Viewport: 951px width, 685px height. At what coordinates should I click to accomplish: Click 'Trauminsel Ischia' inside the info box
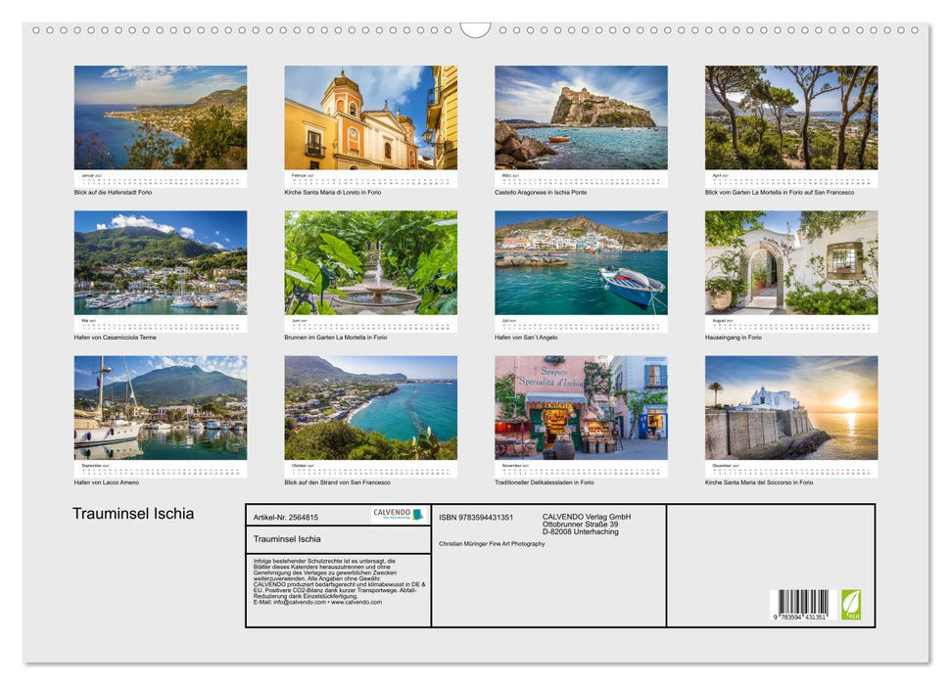tap(287, 539)
